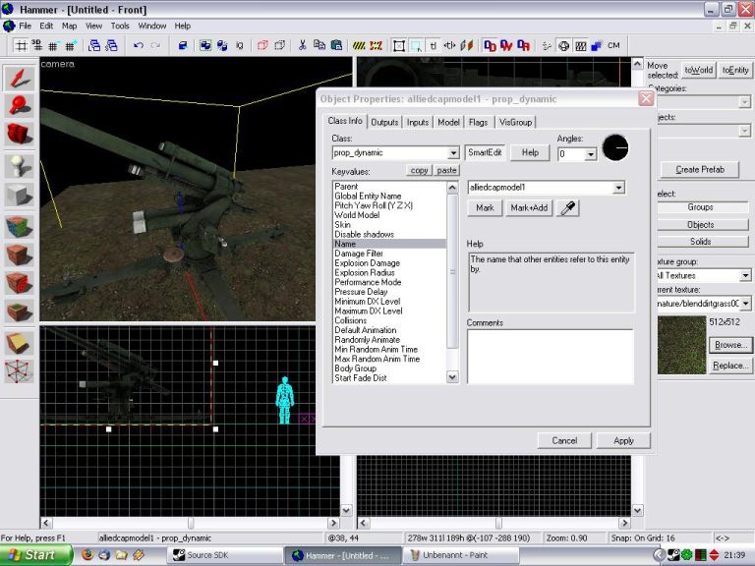This screenshot has height=566, width=755.
Task: Click Apply current texture brick icon
Action: click(x=19, y=255)
